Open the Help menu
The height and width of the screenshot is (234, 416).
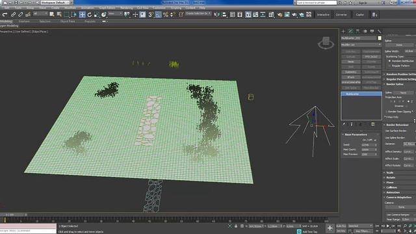coord(202,8)
